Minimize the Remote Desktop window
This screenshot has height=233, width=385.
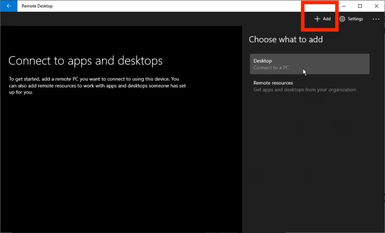click(344, 6)
